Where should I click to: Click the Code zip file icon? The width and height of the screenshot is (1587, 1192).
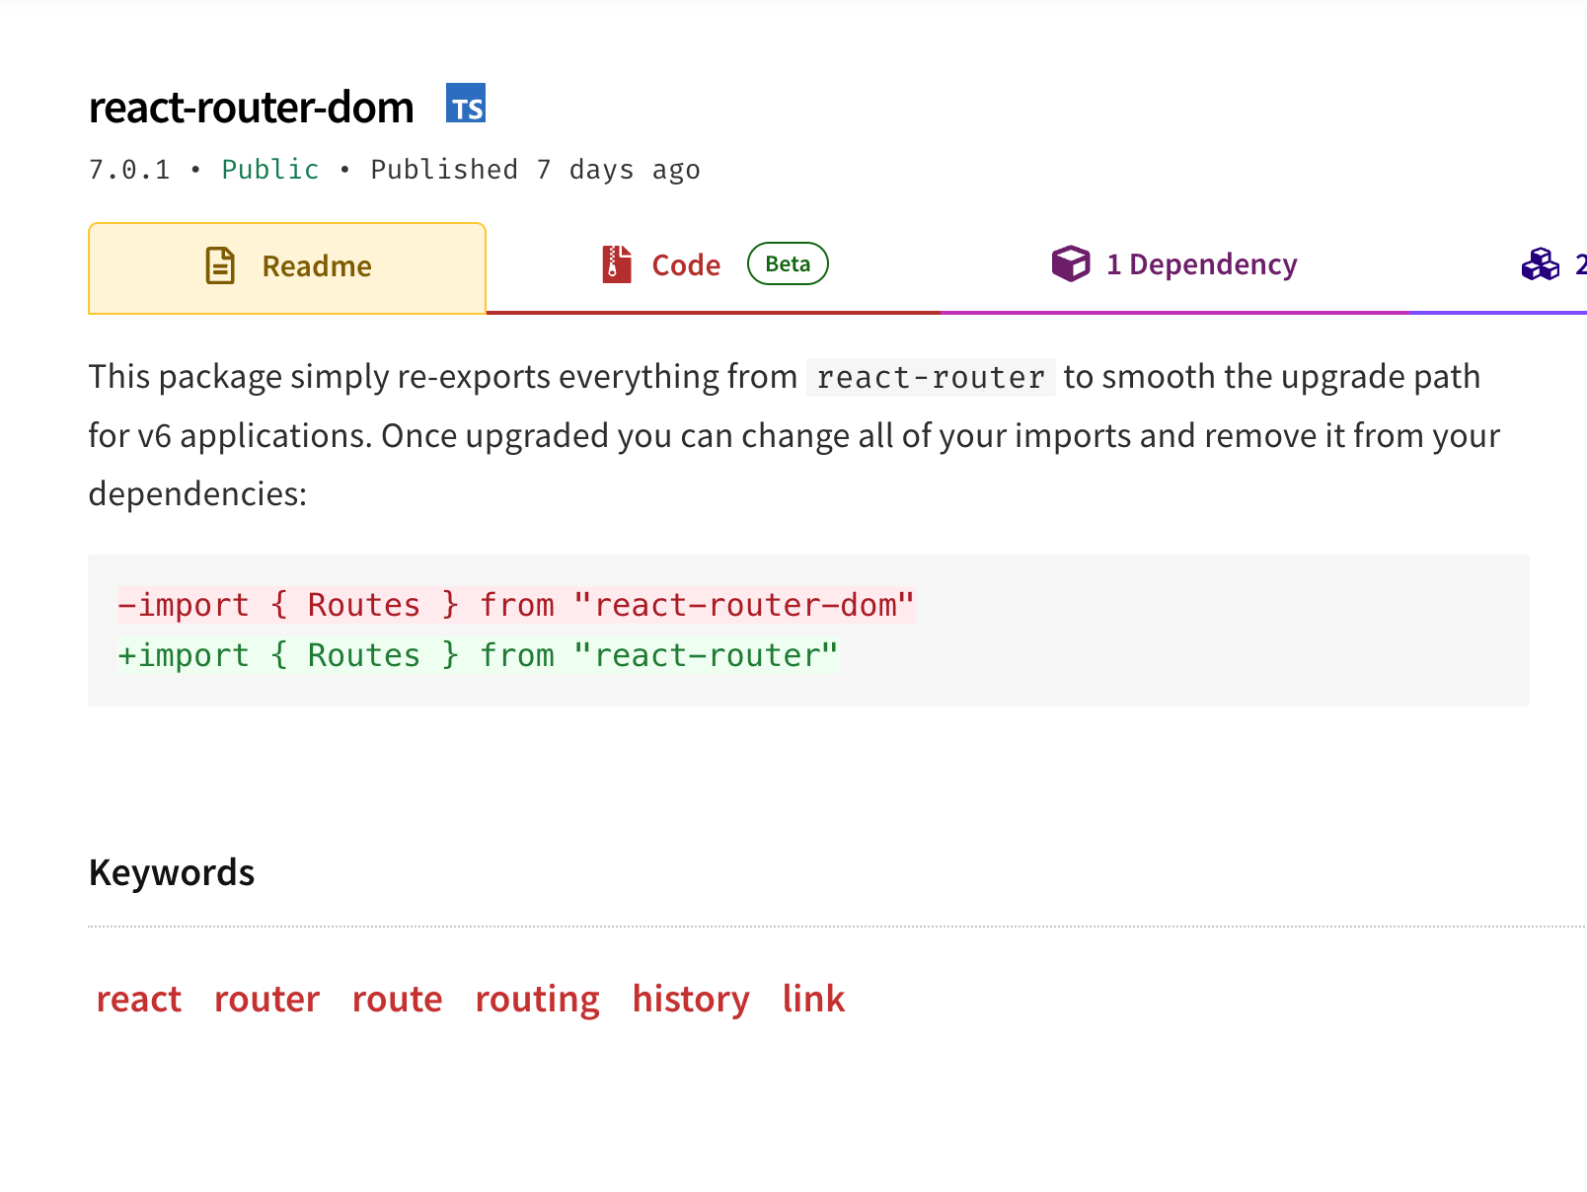[617, 264]
